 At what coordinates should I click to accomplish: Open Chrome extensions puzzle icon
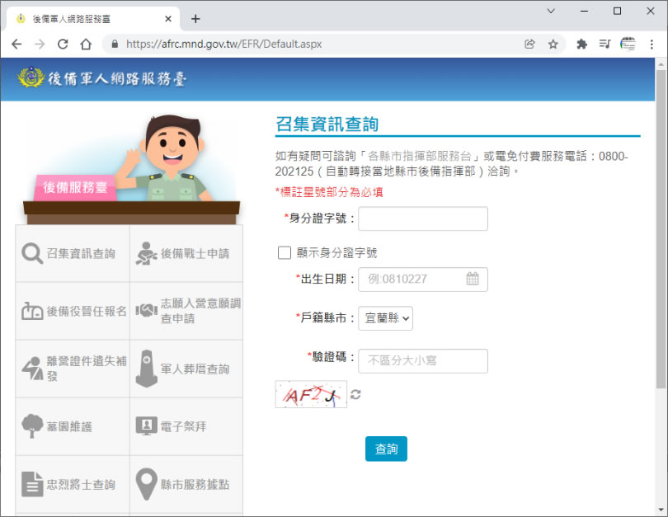tap(581, 45)
